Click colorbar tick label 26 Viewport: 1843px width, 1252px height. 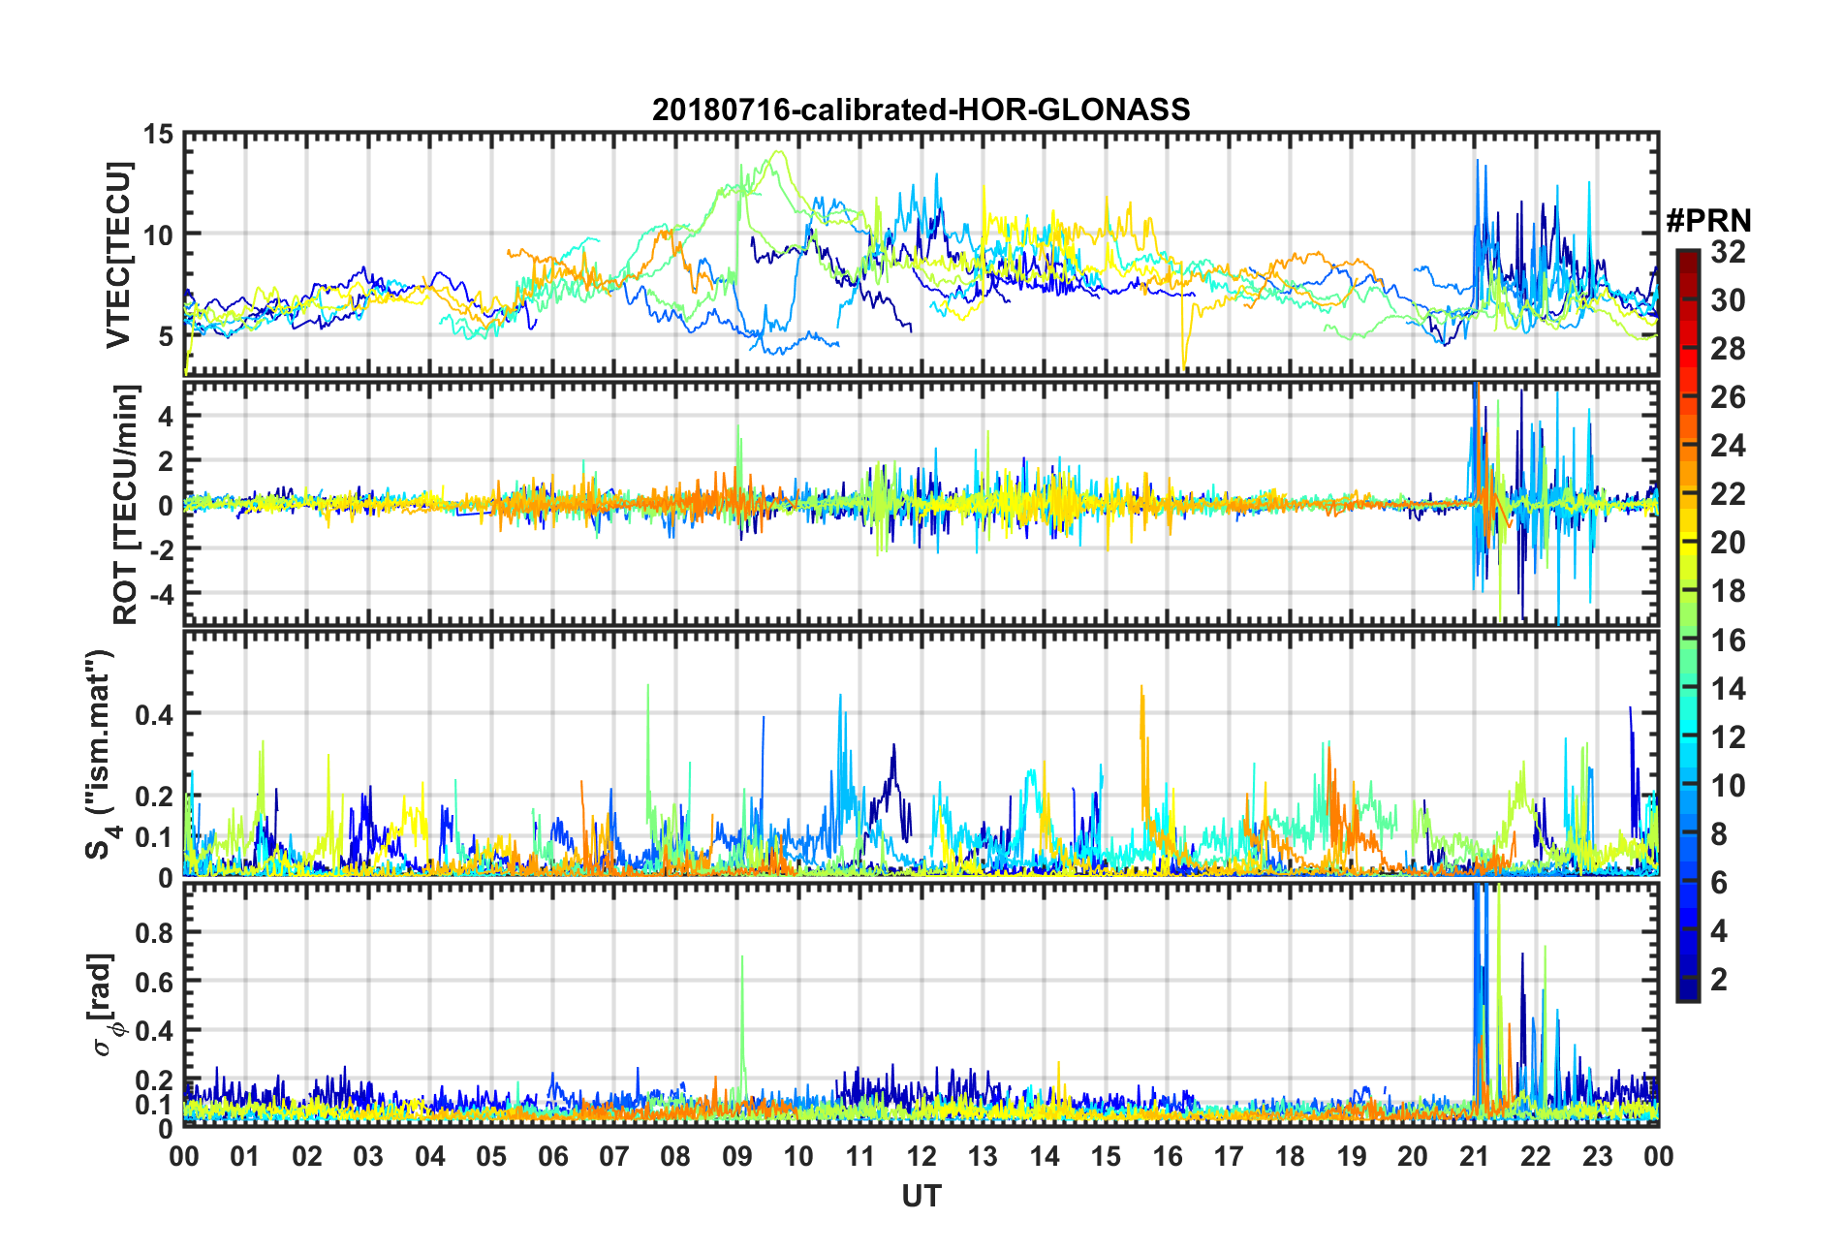[1728, 397]
